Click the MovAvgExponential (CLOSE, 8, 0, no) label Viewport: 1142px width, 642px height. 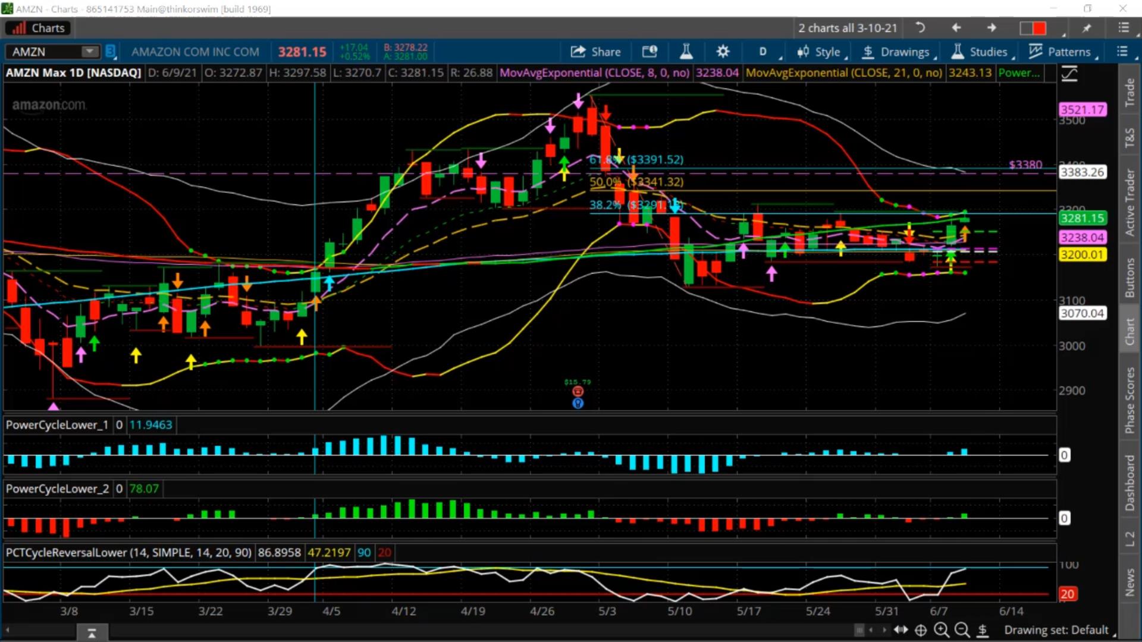pyautogui.click(x=594, y=73)
